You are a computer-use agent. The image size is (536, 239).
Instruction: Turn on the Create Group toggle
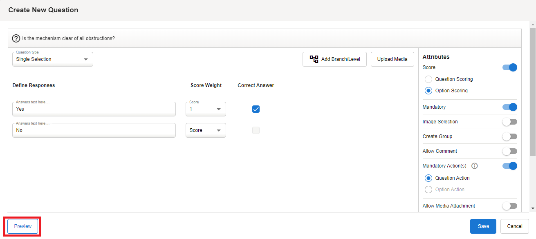click(509, 136)
